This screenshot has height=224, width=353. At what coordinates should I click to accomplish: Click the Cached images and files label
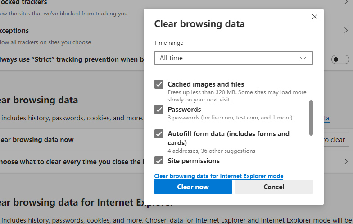(x=206, y=84)
